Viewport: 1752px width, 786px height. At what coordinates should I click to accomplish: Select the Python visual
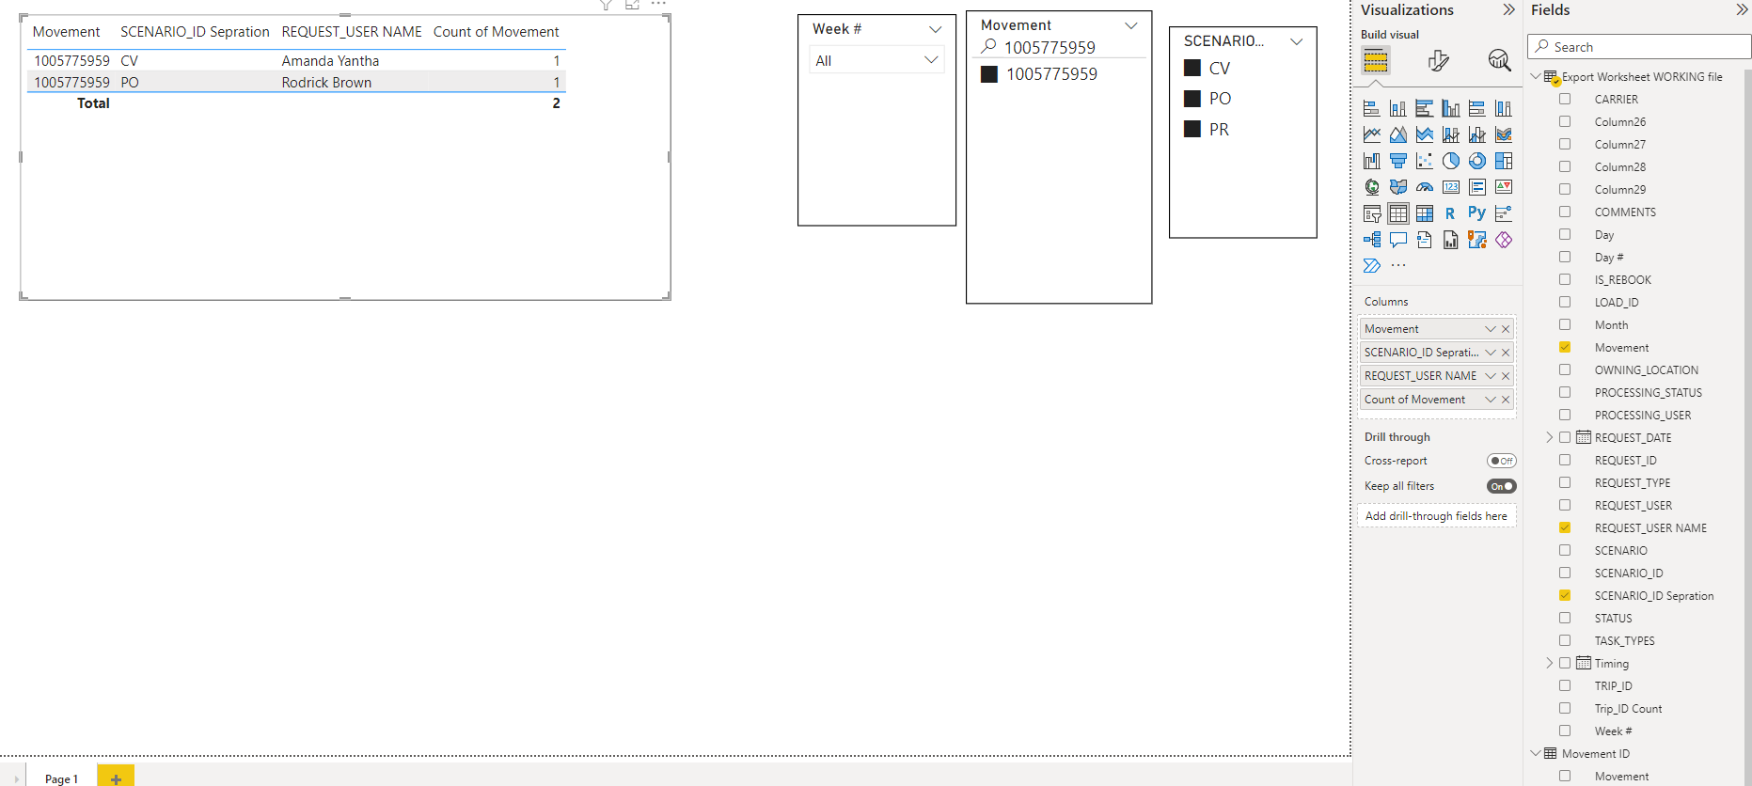(x=1477, y=213)
